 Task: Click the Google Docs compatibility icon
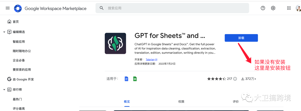point(126,79)
